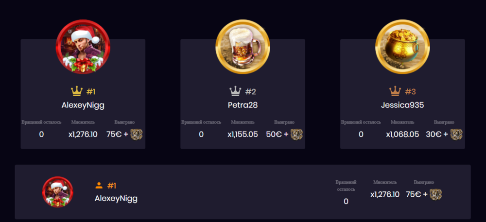The image size is (486, 222).
Task: Click the orange user icon in bottom row
Action: 99,186
